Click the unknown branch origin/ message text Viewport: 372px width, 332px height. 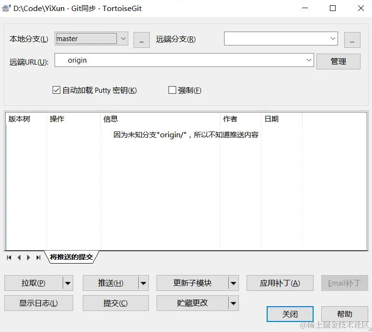tap(186, 134)
